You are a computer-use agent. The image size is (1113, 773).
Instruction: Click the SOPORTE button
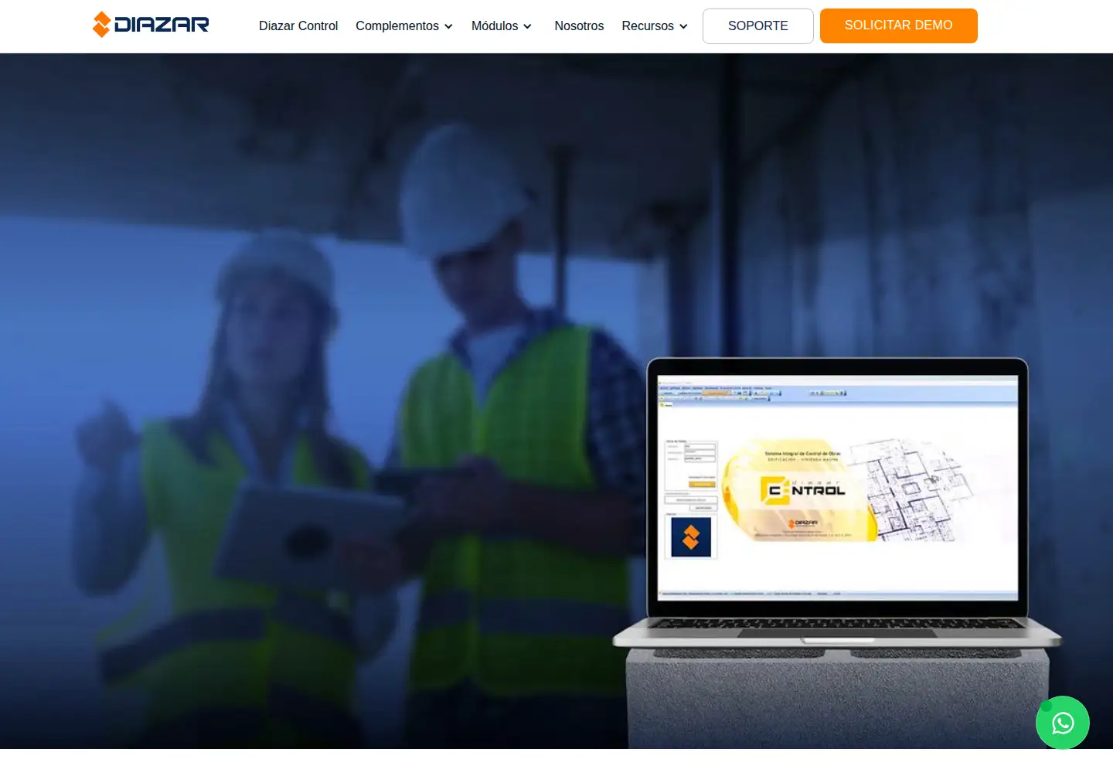pos(758,26)
